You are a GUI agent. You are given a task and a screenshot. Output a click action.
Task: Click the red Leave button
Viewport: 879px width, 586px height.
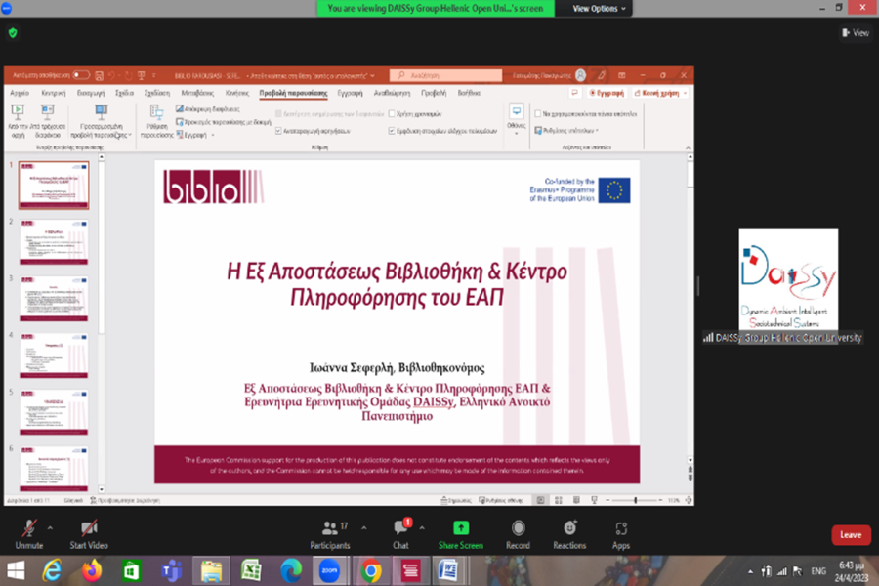point(851,534)
